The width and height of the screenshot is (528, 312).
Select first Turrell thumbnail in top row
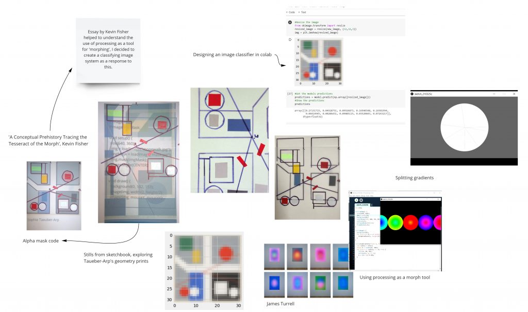tap(274, 256)
